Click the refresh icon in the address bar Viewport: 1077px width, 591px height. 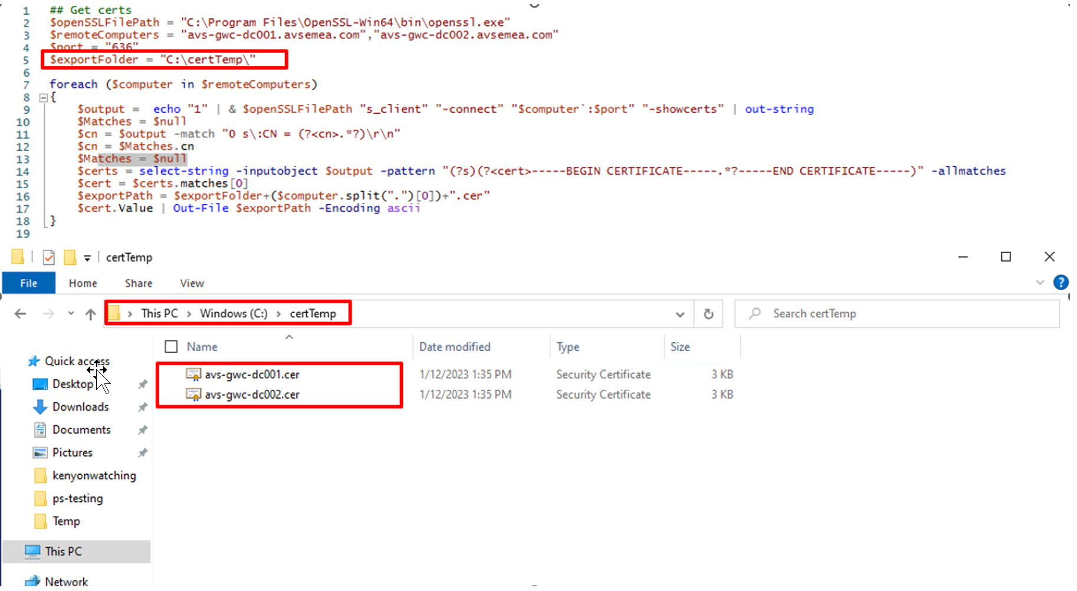(x=708, y=313)
